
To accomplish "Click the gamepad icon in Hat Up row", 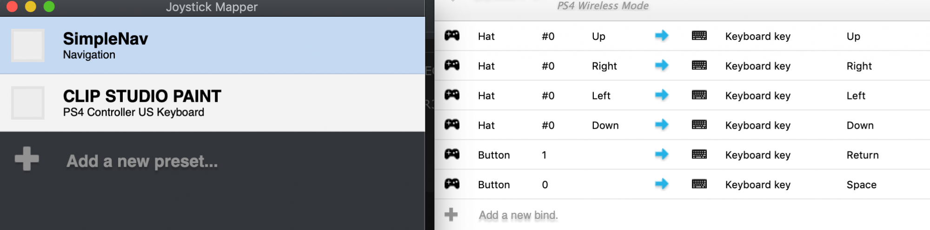I will point(452,36).
